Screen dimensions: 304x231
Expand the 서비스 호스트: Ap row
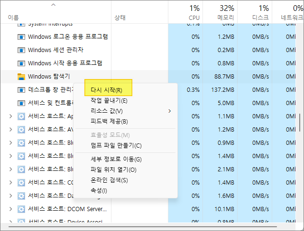pyautogui.click(x=10, y=116)
